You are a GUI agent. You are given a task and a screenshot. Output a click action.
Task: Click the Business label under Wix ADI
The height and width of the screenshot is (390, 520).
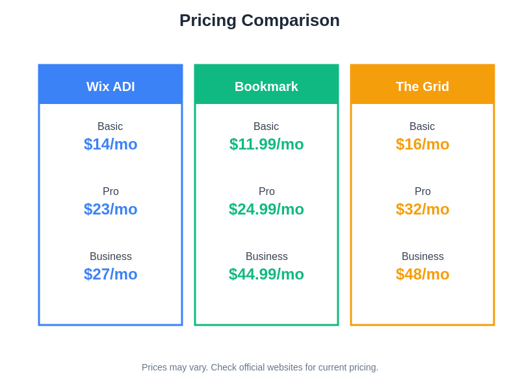(x=110, y=257)
